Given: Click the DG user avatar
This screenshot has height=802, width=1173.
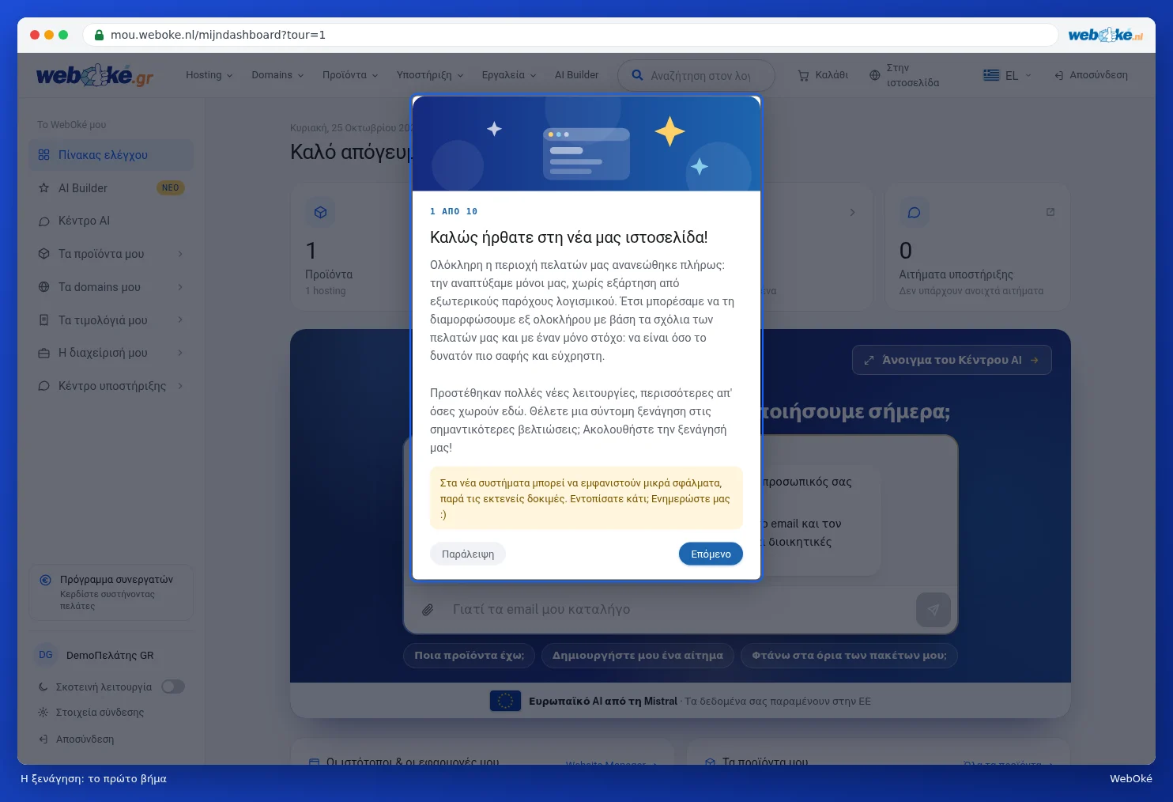Looking at the screenshot, I should point(46,655).
